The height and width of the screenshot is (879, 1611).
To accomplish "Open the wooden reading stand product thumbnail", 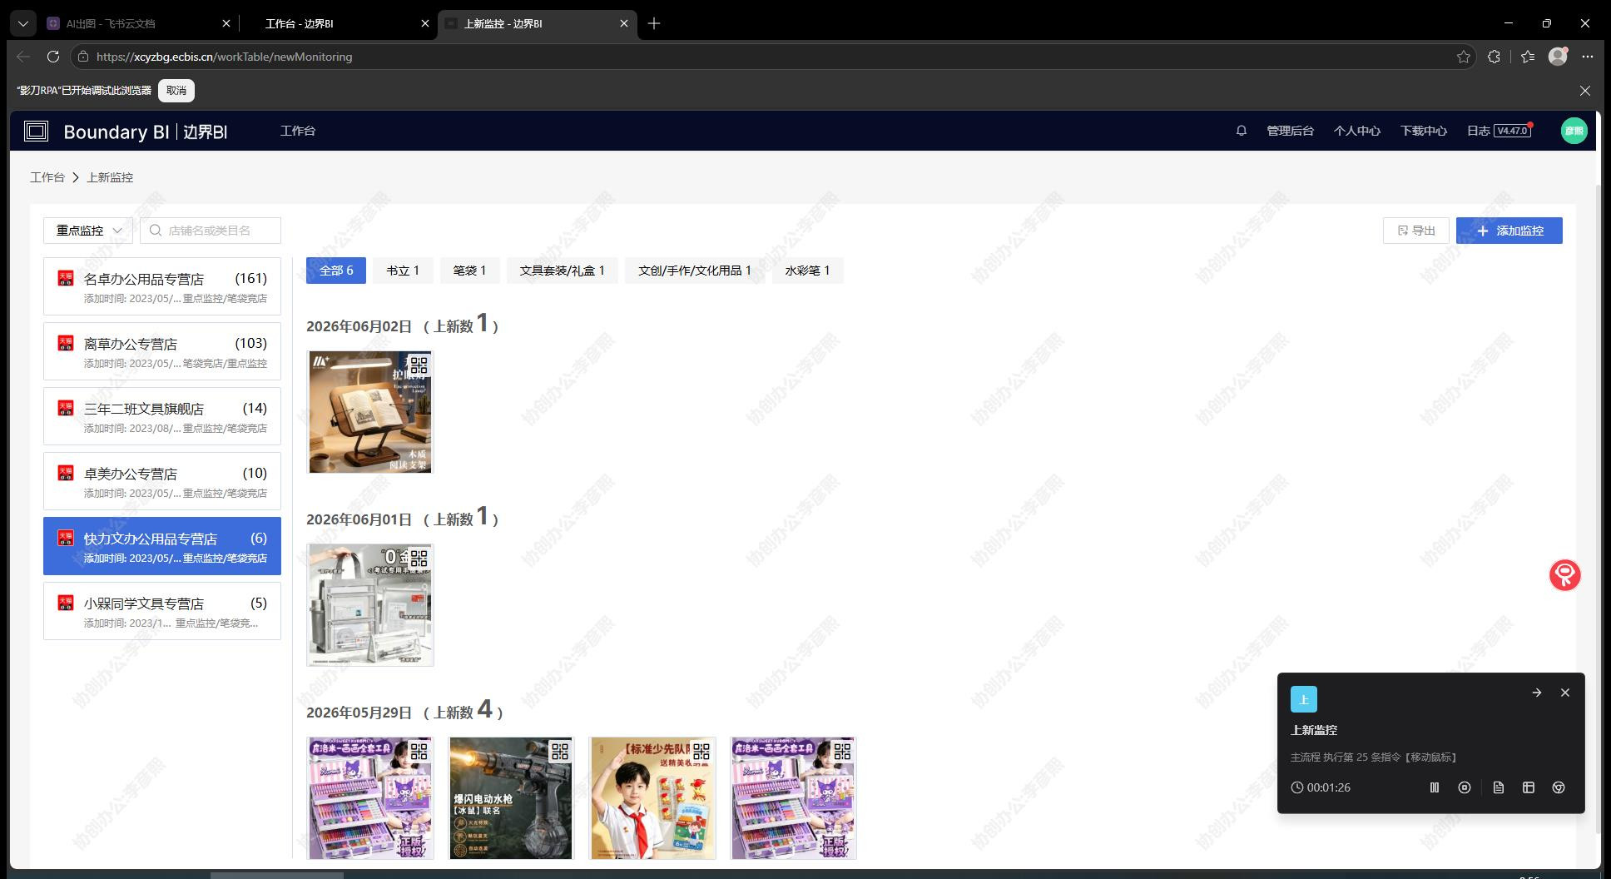I will coord(369,412).
